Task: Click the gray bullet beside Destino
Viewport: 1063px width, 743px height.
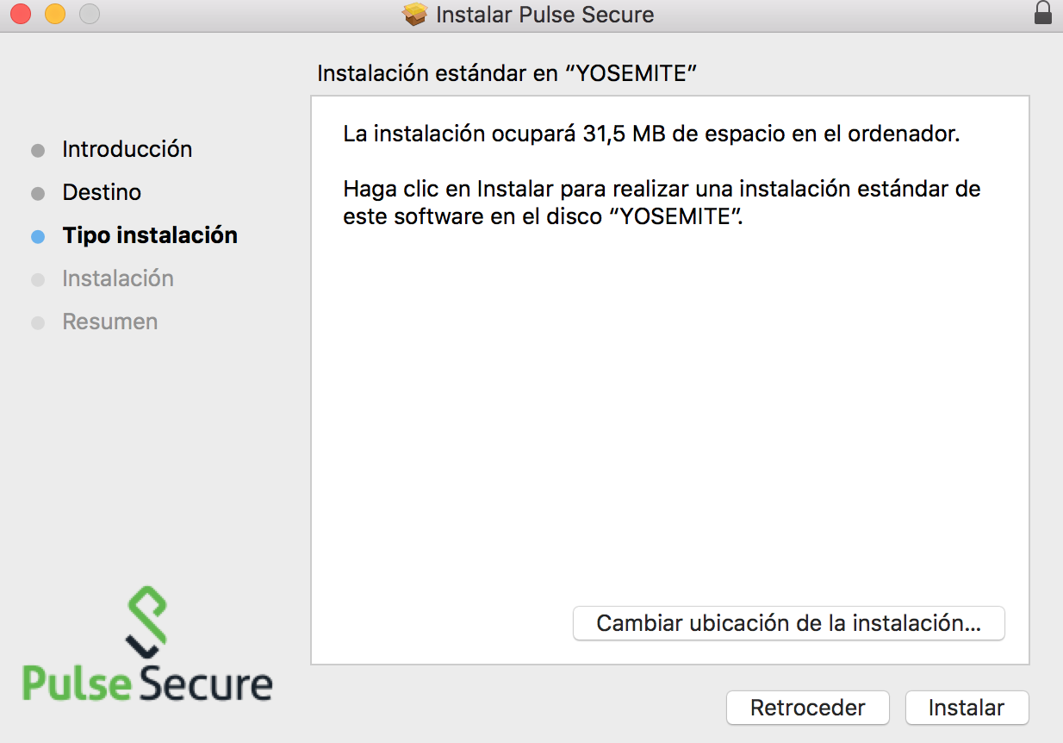Action: [38, 193]
